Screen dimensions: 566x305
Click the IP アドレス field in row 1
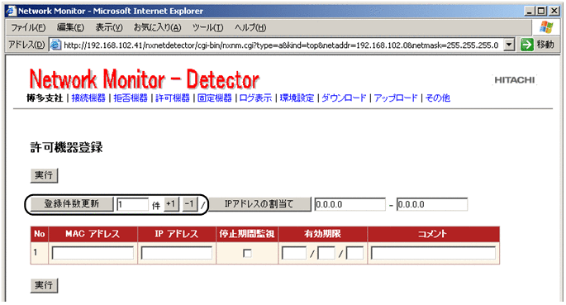[177, 253]
